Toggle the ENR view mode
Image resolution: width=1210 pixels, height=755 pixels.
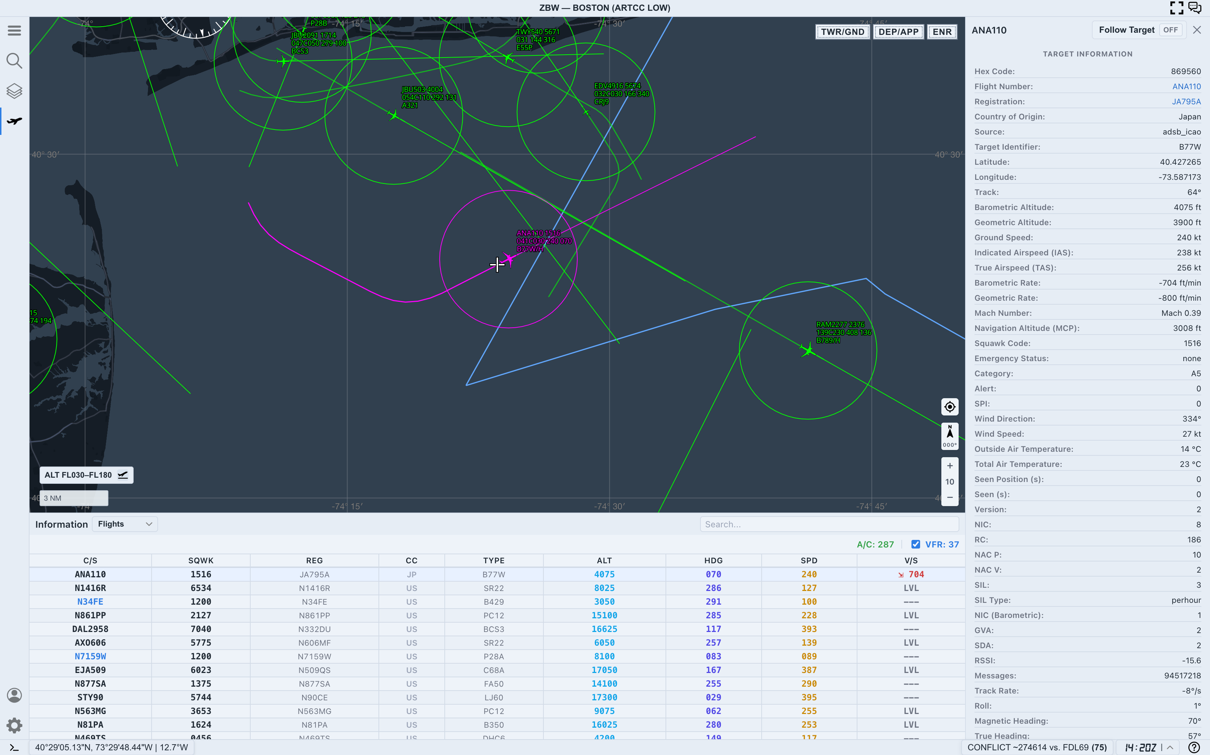click(942, 32)
